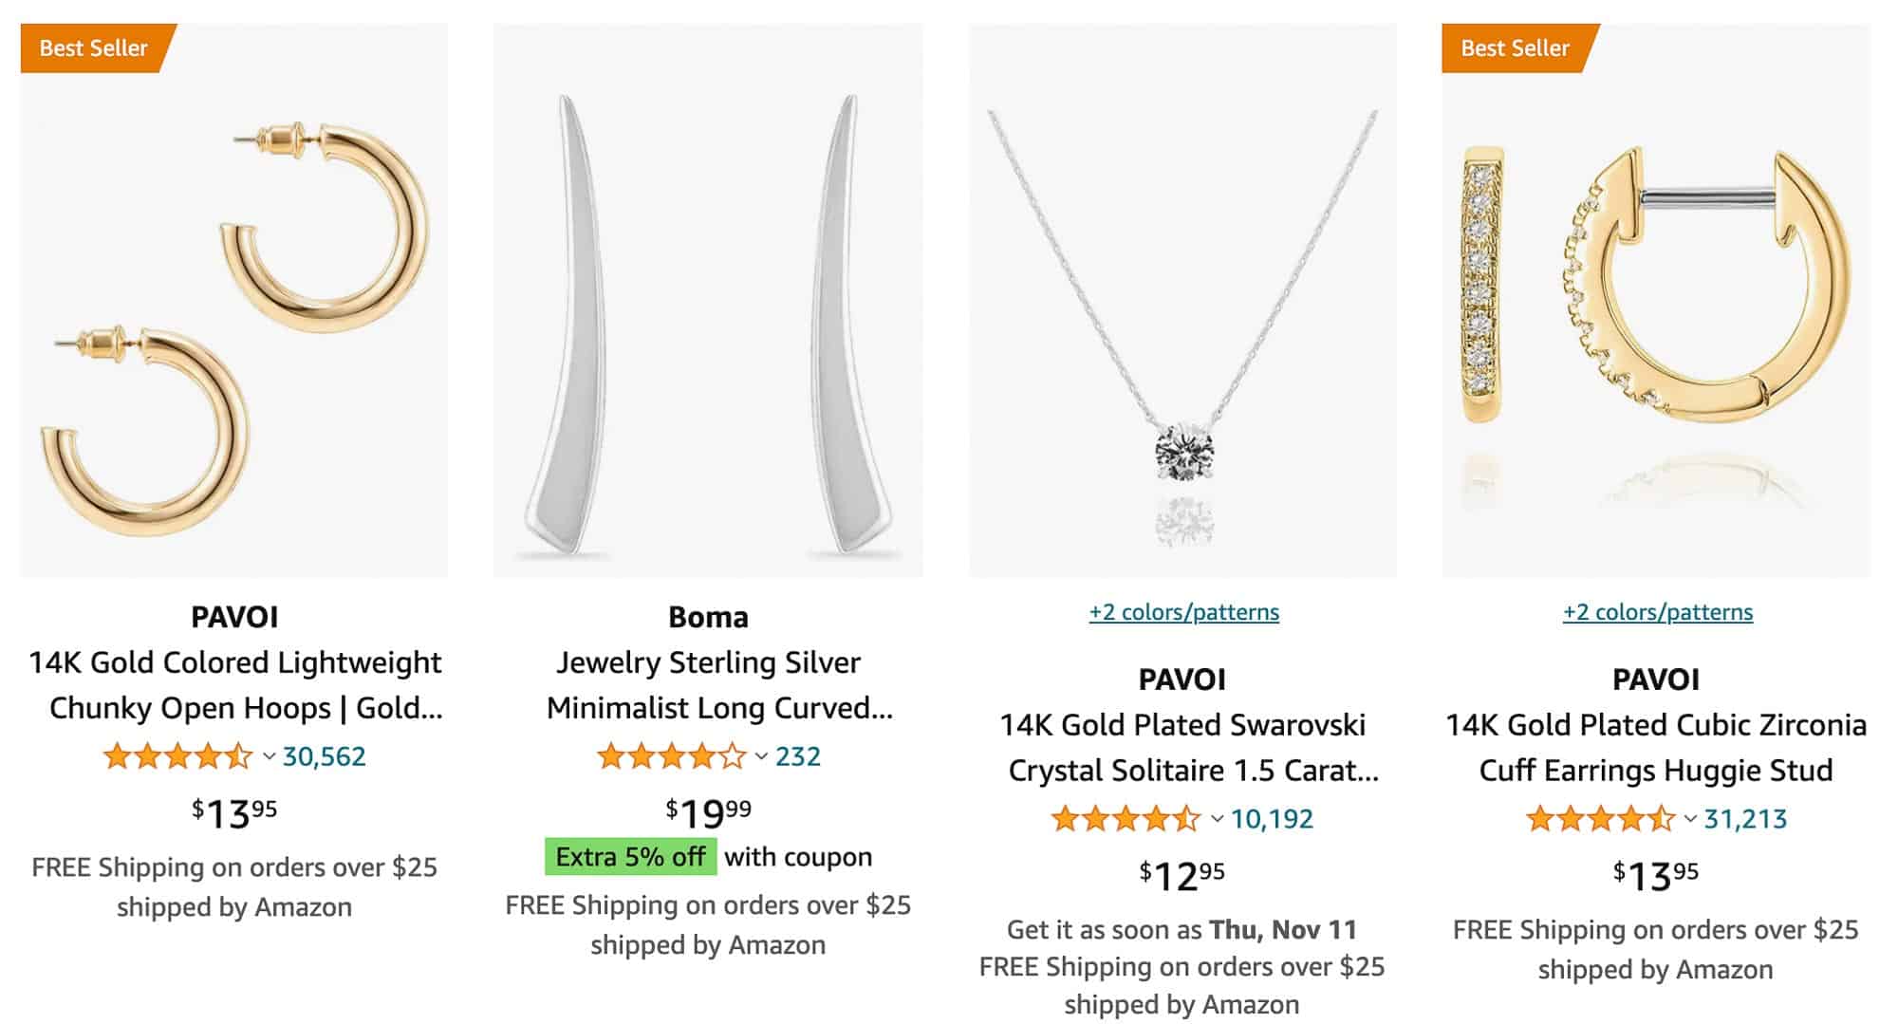Click the star rating for the PAVOI chunky hoops
Screen dimensions: 1898x1024
click(x=177, y=756)
